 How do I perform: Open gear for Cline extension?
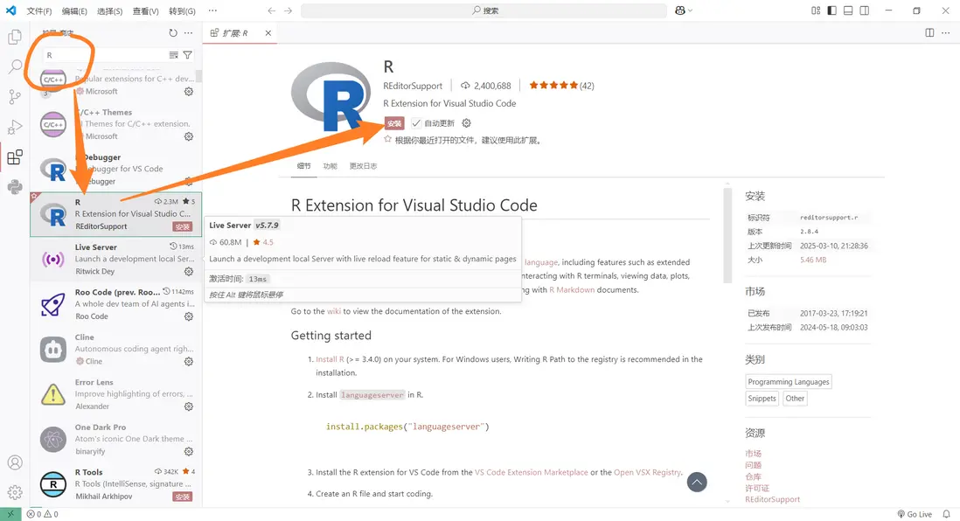[x=189, y=361]
